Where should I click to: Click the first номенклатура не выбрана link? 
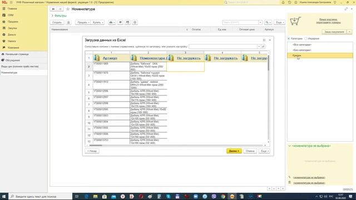[x=309, y=177]
